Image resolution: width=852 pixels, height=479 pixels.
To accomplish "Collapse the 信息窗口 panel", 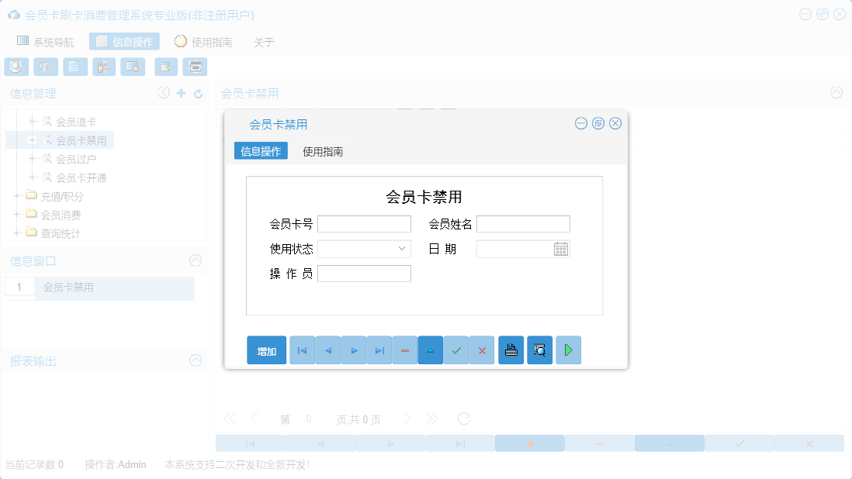I will coord(195,260).
